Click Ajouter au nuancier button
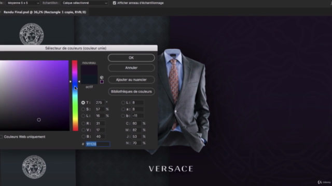Image resolution: width=332 pixels, height=186 pixels. pyautogui.click(x=131, y=80)
